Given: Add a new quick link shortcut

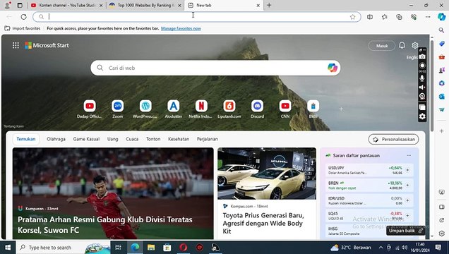Looking at the screenshot, I should click(341, 109).
